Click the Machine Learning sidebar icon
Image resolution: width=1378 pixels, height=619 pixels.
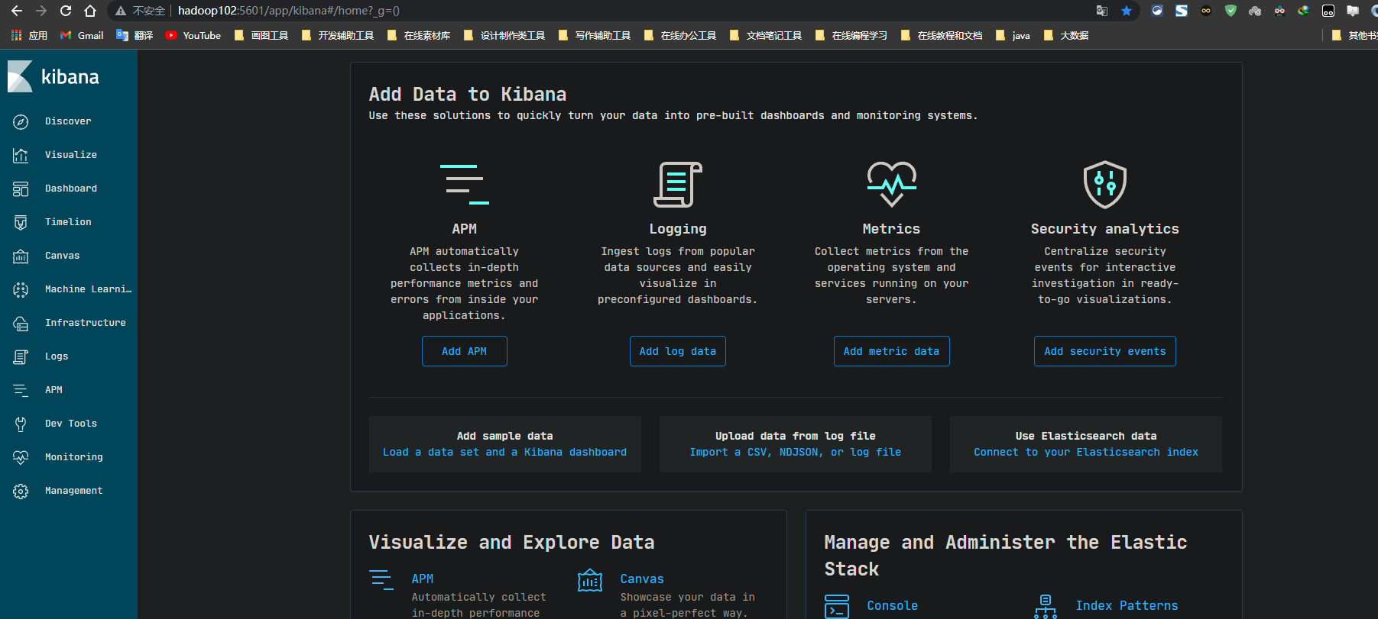click(x=21, y=289)
